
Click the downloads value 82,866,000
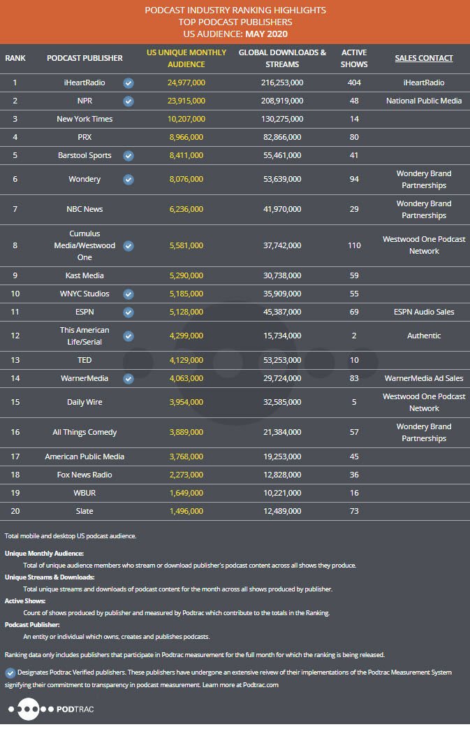282,137
